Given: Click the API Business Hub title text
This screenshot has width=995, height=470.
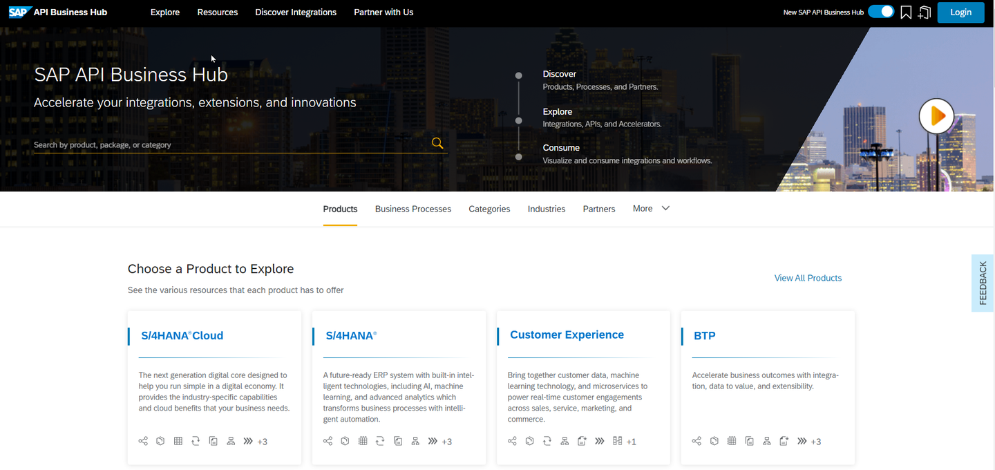Looking at the screenshot, I should 70,12.
